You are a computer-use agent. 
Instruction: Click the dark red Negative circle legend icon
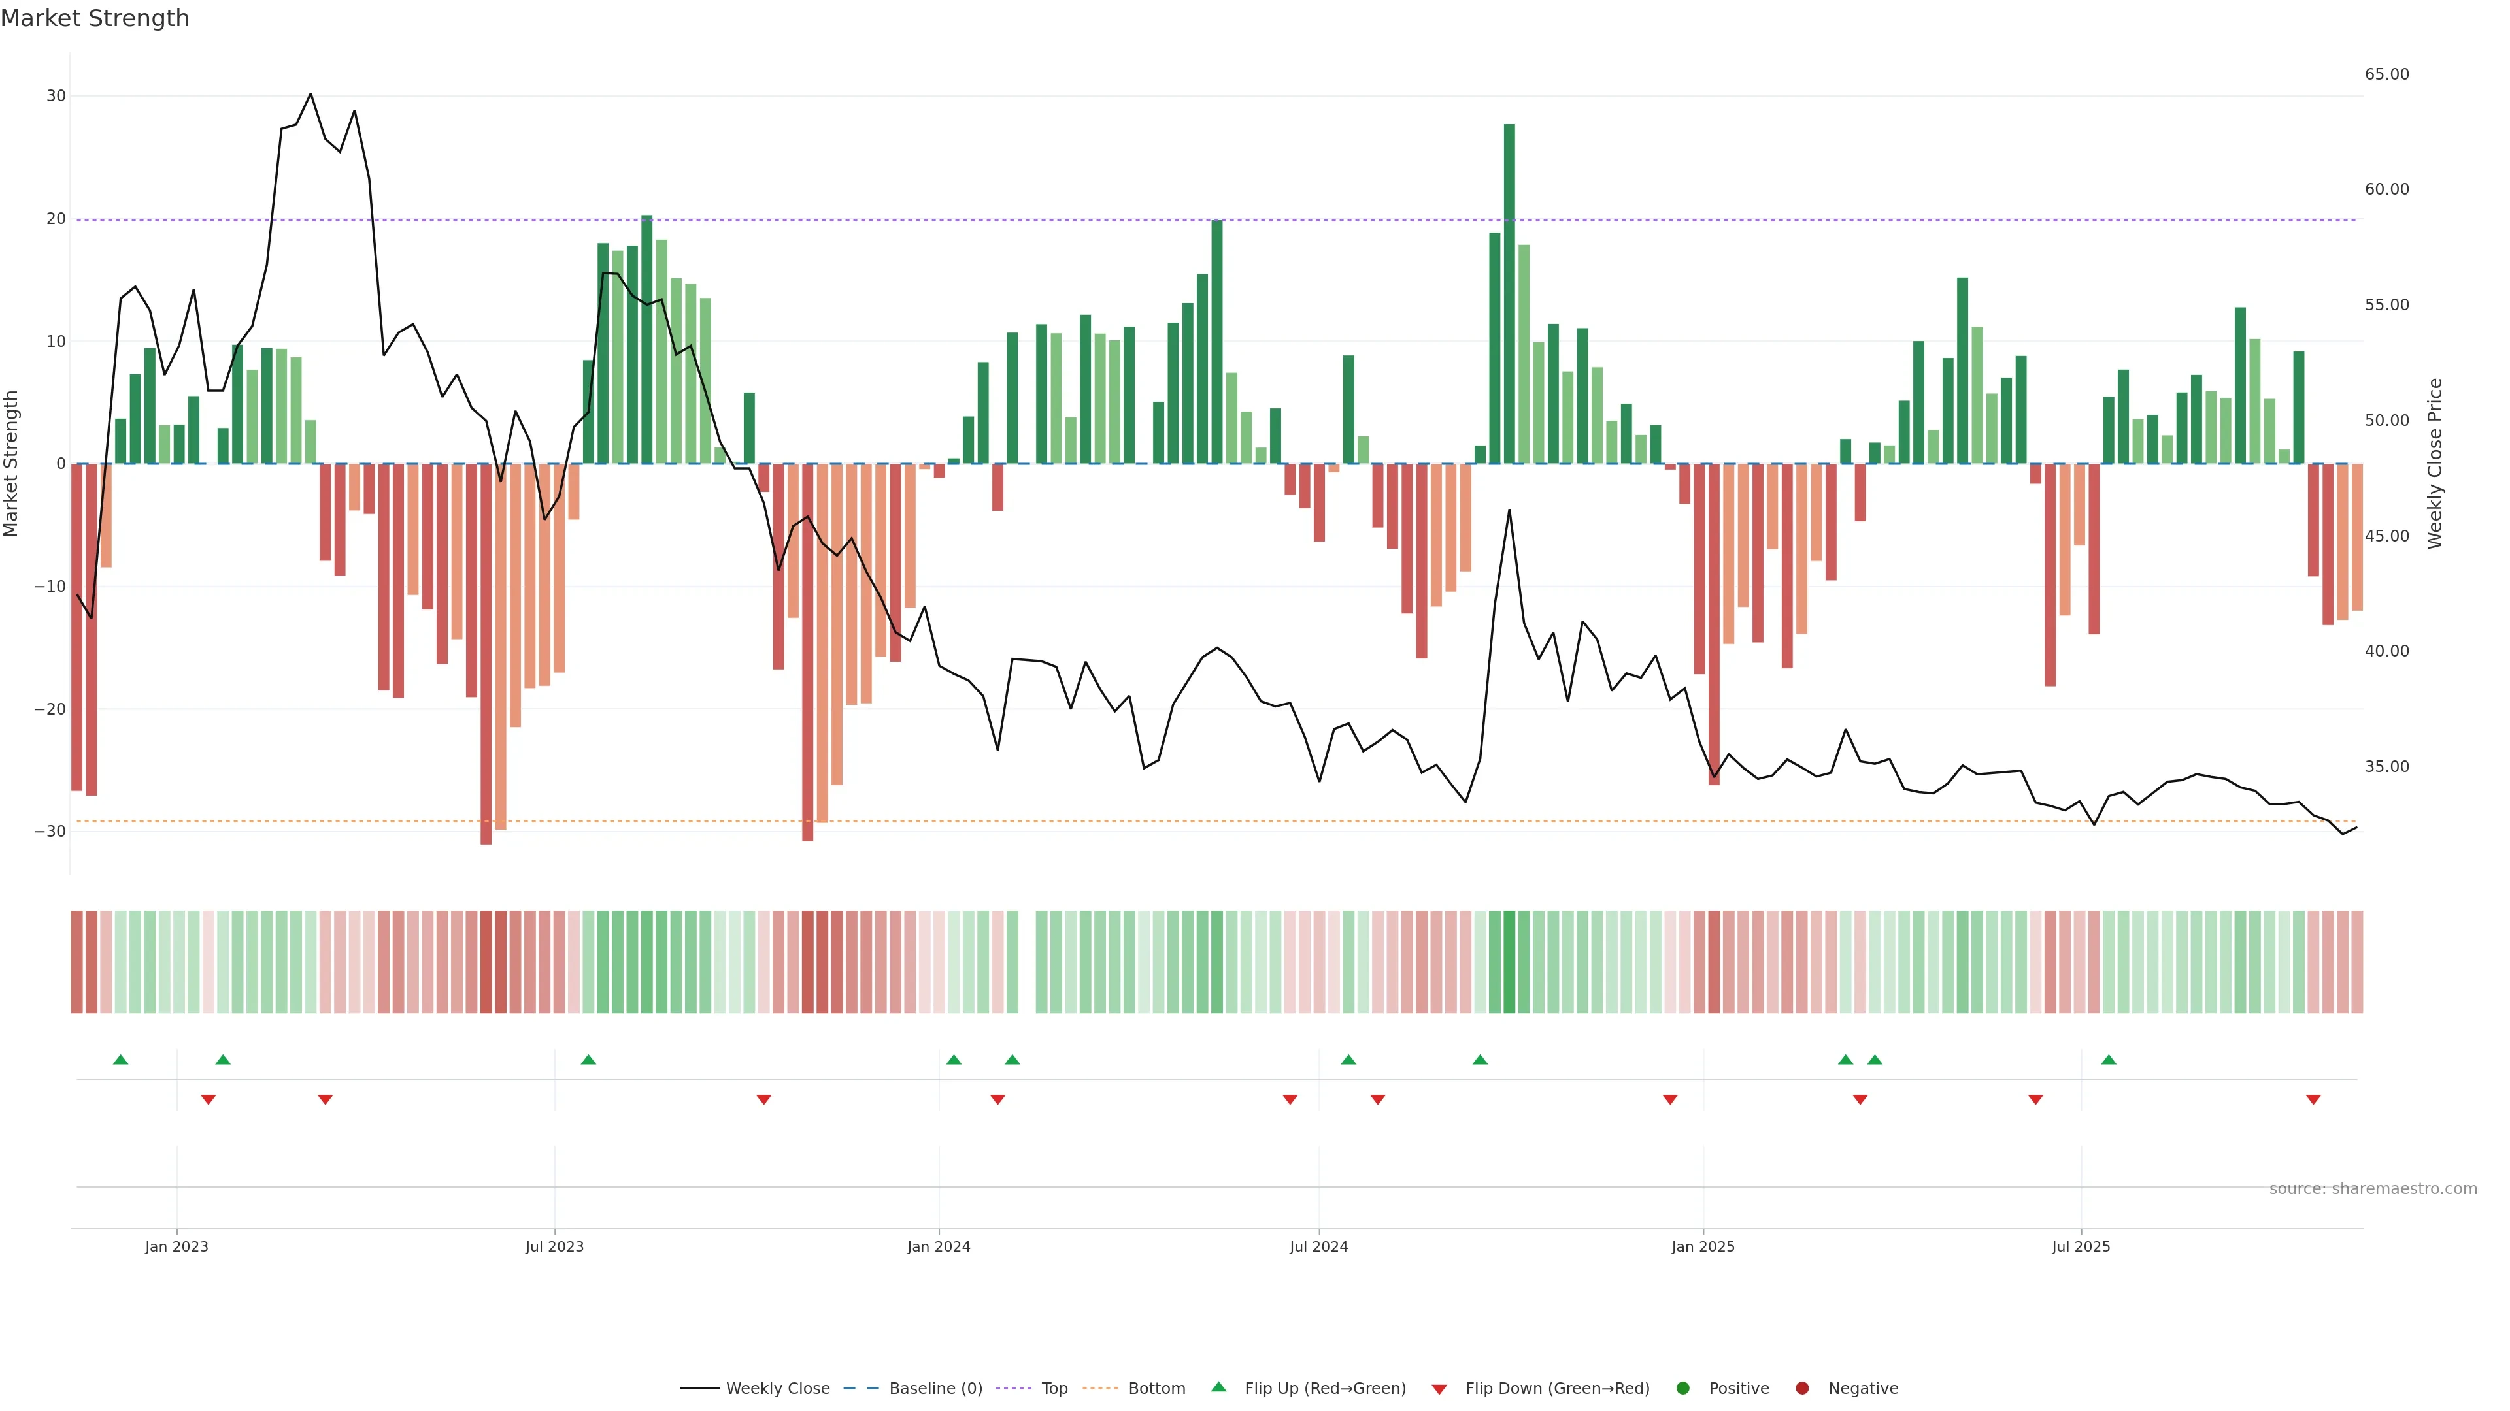(1801, 1387)
